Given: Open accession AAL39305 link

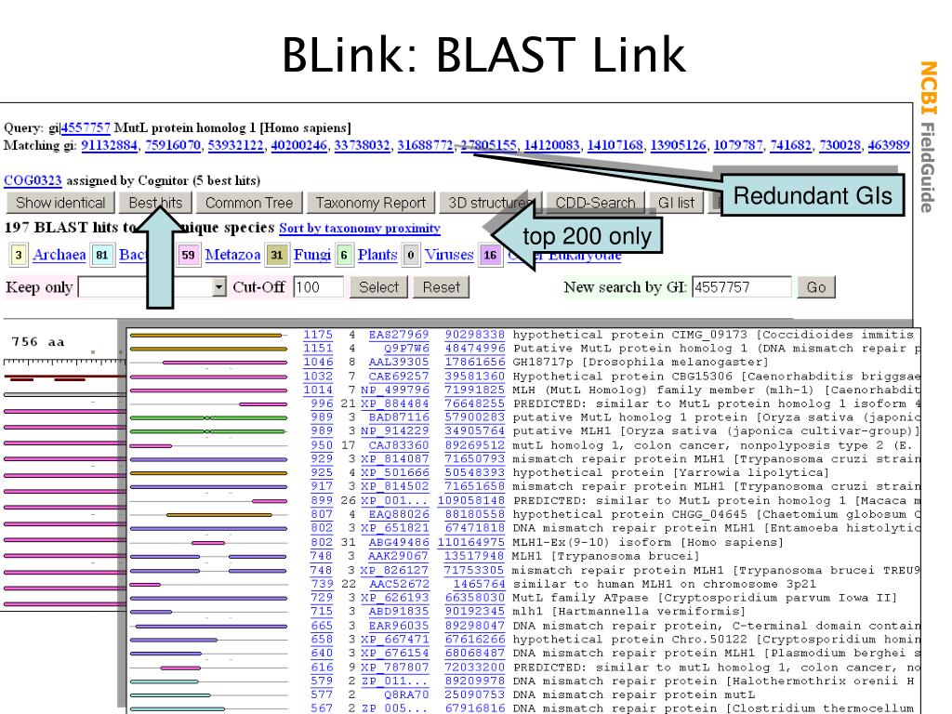Looking at the screenshot, I should pos(399,362).
